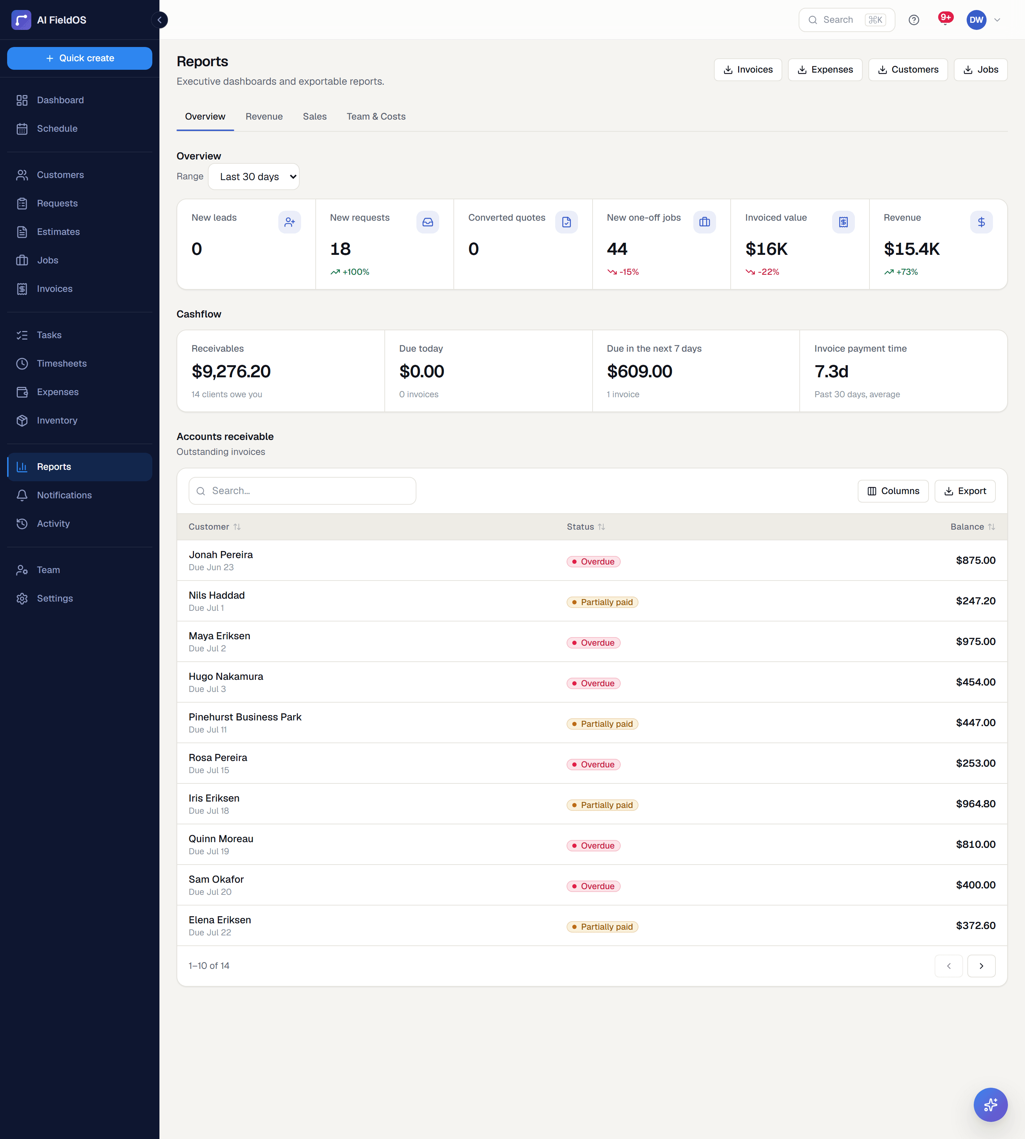
Task: Switch to the Sales tab
Action: [x=314, y=117]
